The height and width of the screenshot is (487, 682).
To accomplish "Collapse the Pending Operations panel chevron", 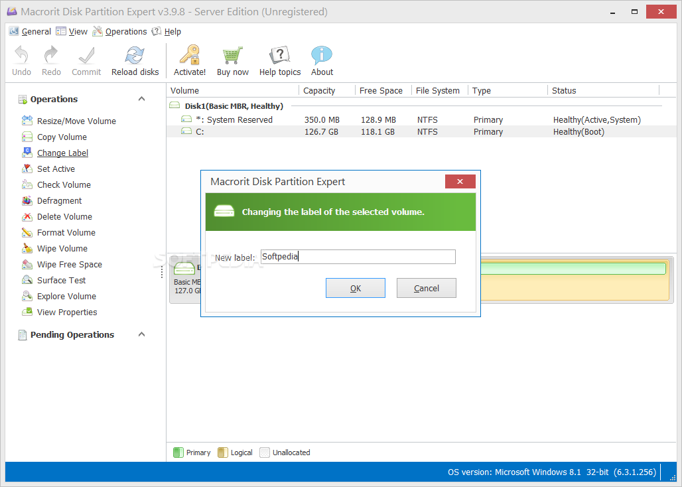I will click(141, 334).
